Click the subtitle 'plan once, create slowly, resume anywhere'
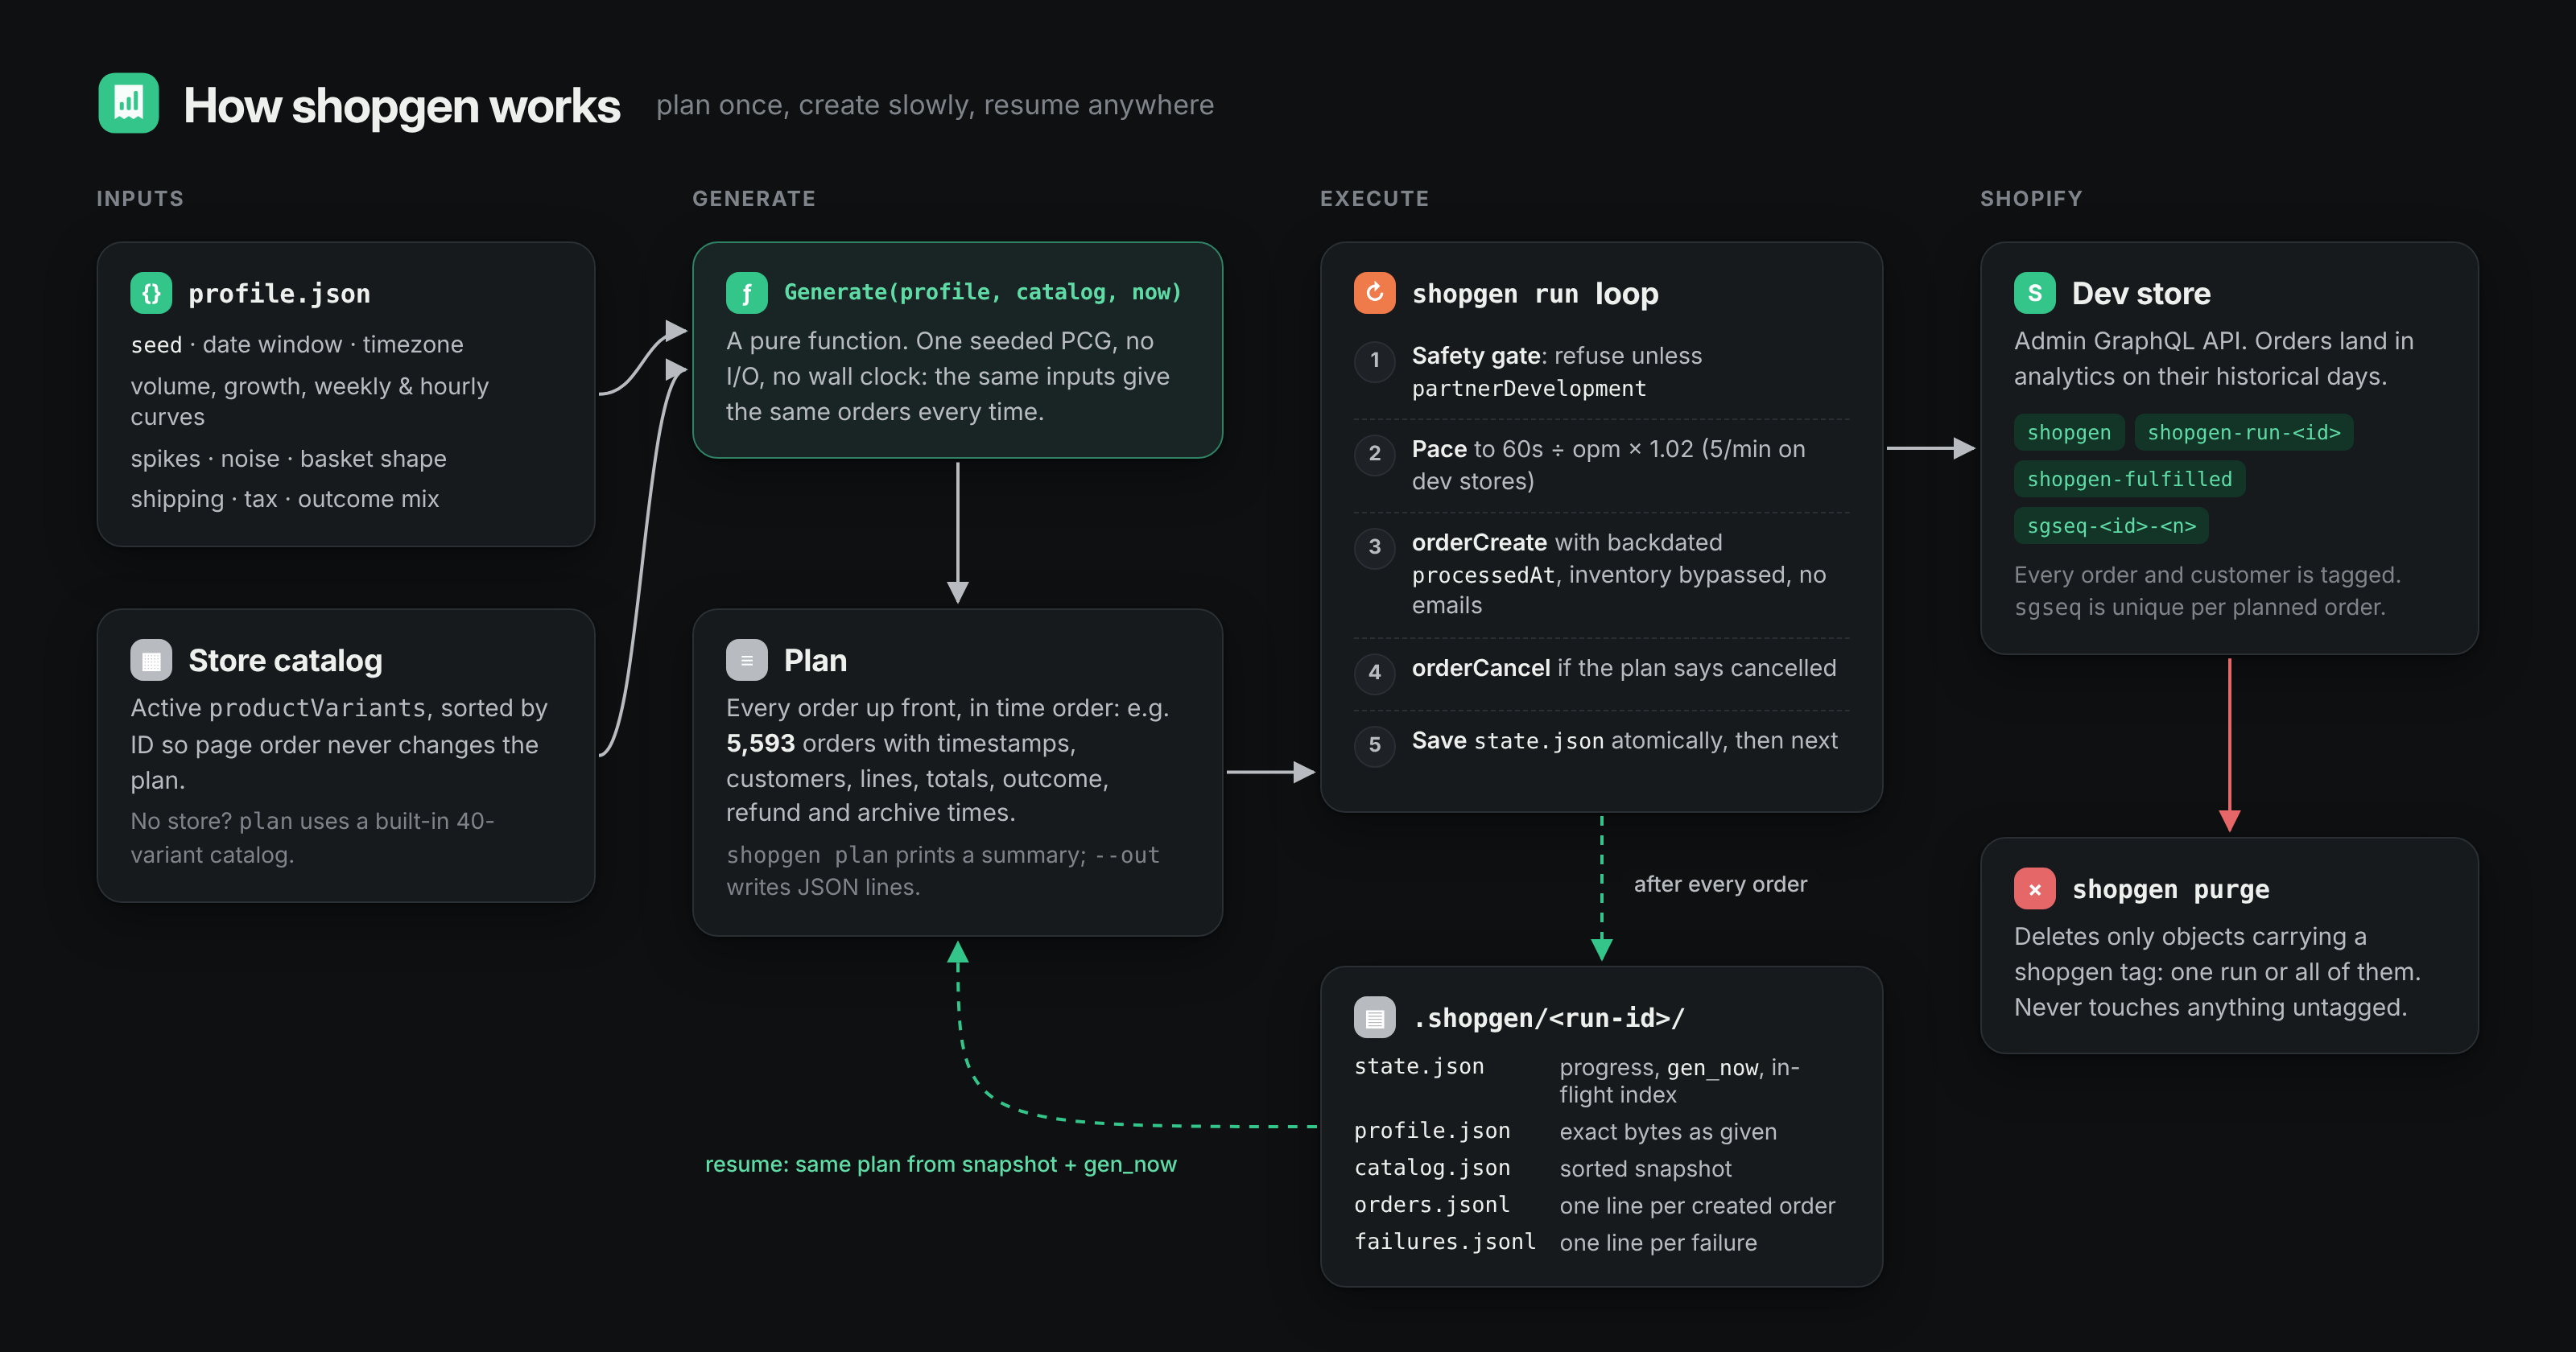This screenshot has width=2576, height=1352. click(935, 105)
